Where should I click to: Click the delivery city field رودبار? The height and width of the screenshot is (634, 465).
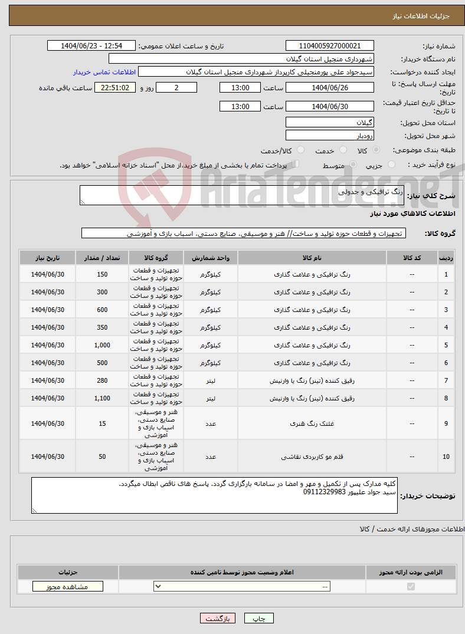click(330, 136)
